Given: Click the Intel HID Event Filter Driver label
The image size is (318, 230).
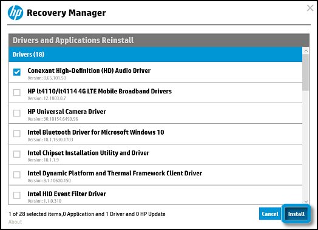Looking at the screenshot, I should [67, 194].
